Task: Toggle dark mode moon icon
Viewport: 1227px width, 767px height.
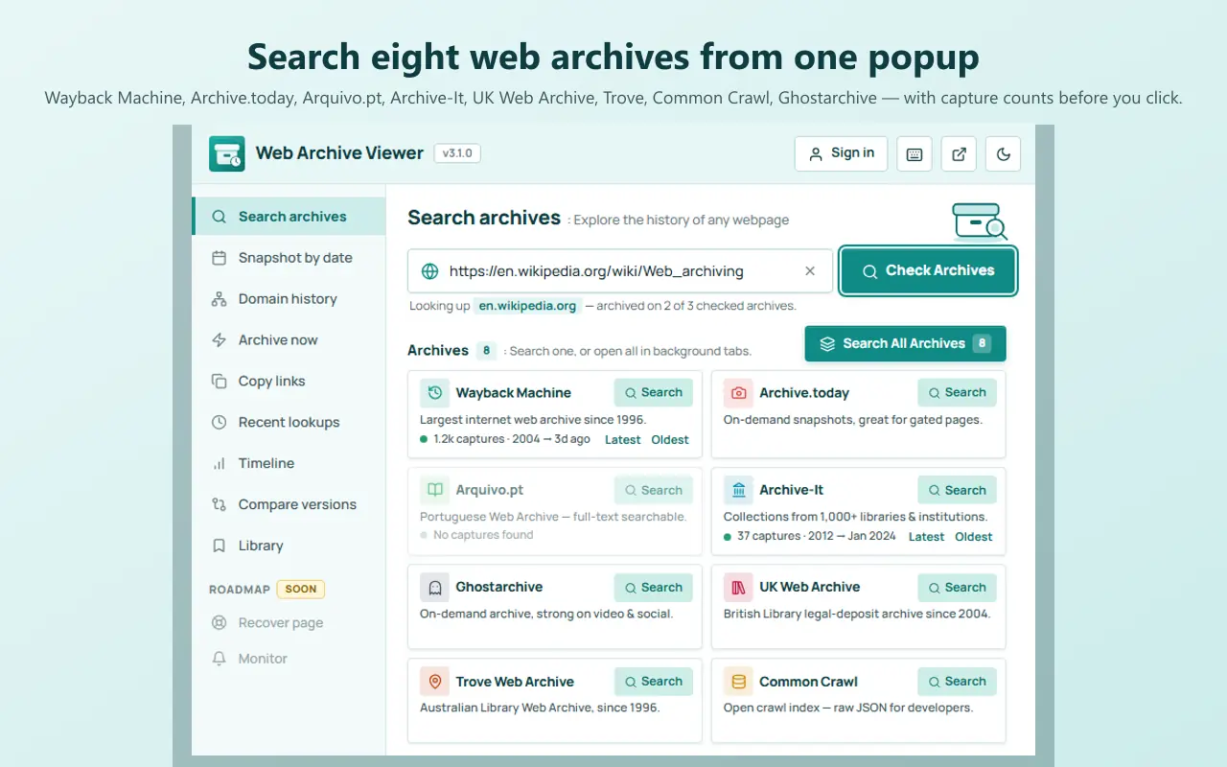Action: point(1004,153)
